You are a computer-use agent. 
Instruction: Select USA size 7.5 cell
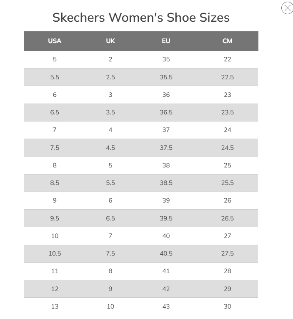(x=55, y=148)
